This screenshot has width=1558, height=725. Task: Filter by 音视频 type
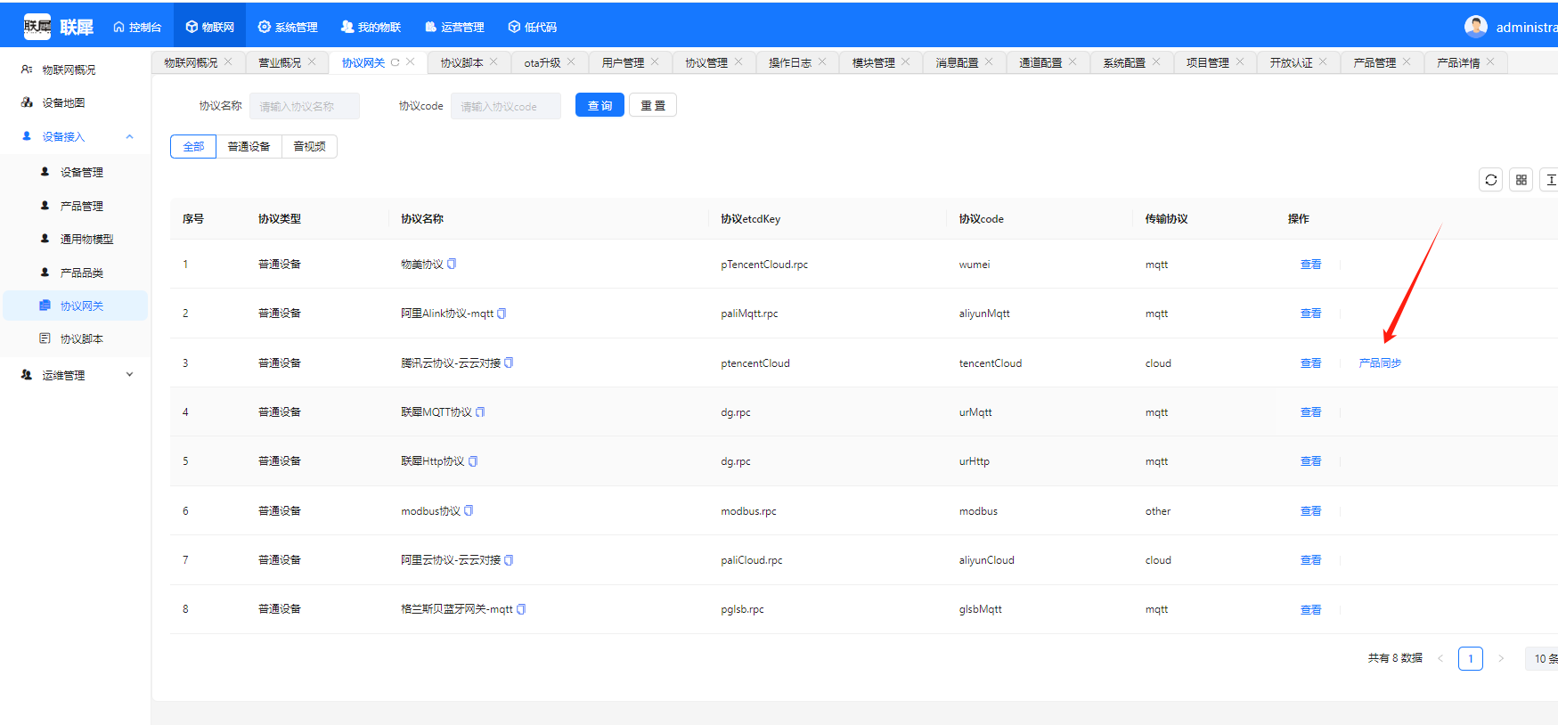(309, 146)
